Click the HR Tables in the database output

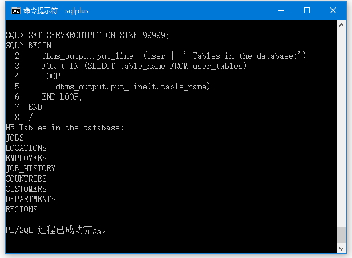tap(64, 128)
